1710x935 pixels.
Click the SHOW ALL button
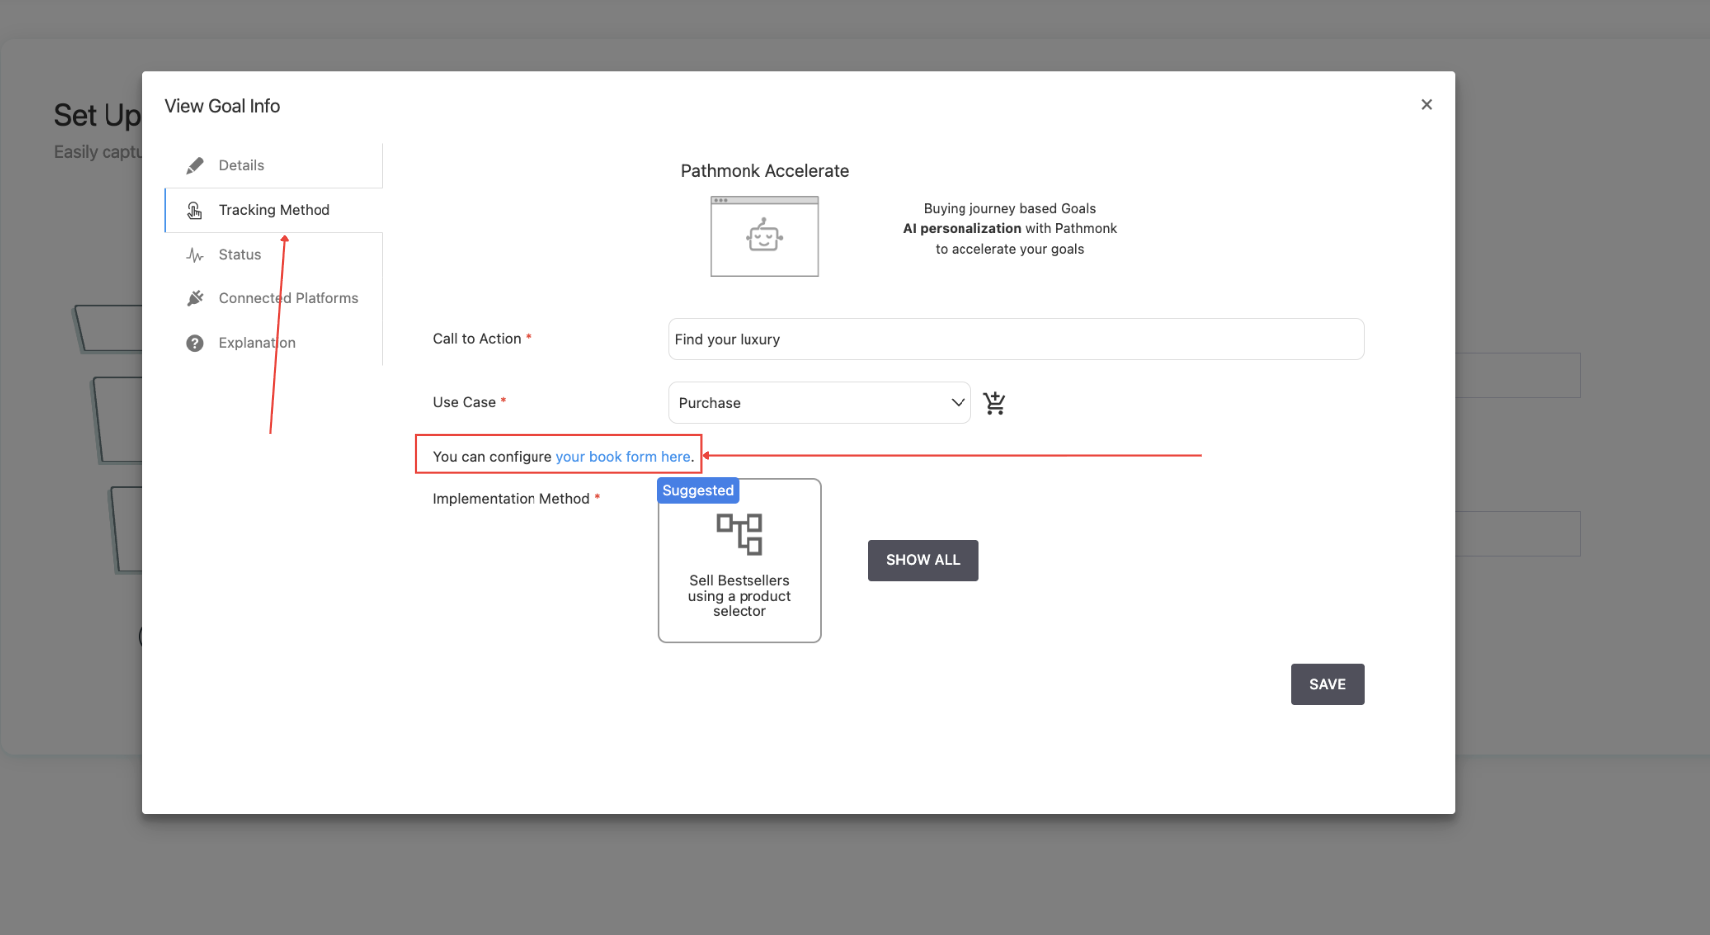point(923,561)
